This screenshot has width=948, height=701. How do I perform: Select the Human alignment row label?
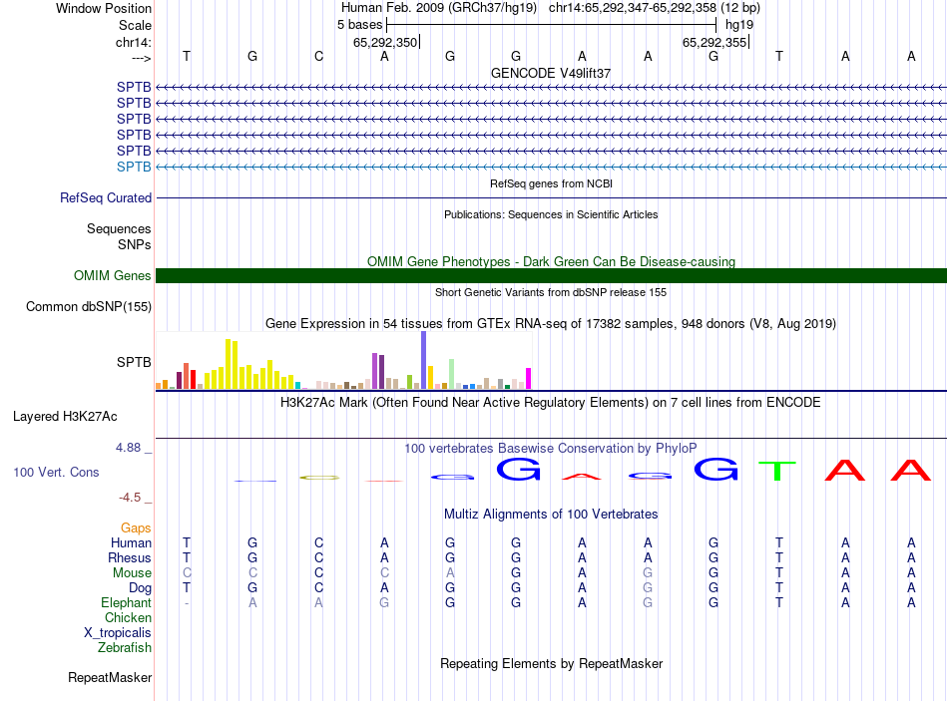click(x=131, y=542)
